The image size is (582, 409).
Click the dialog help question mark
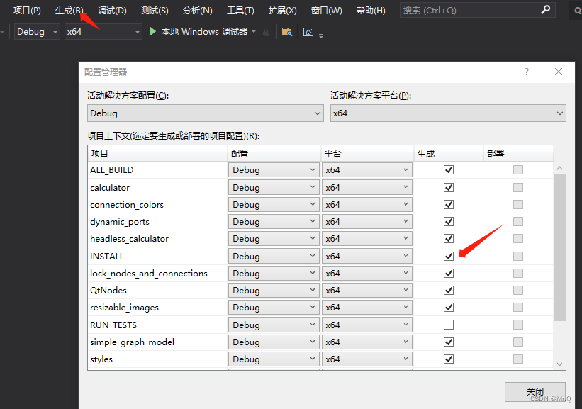pyautogui.click(x=526, y=72)
